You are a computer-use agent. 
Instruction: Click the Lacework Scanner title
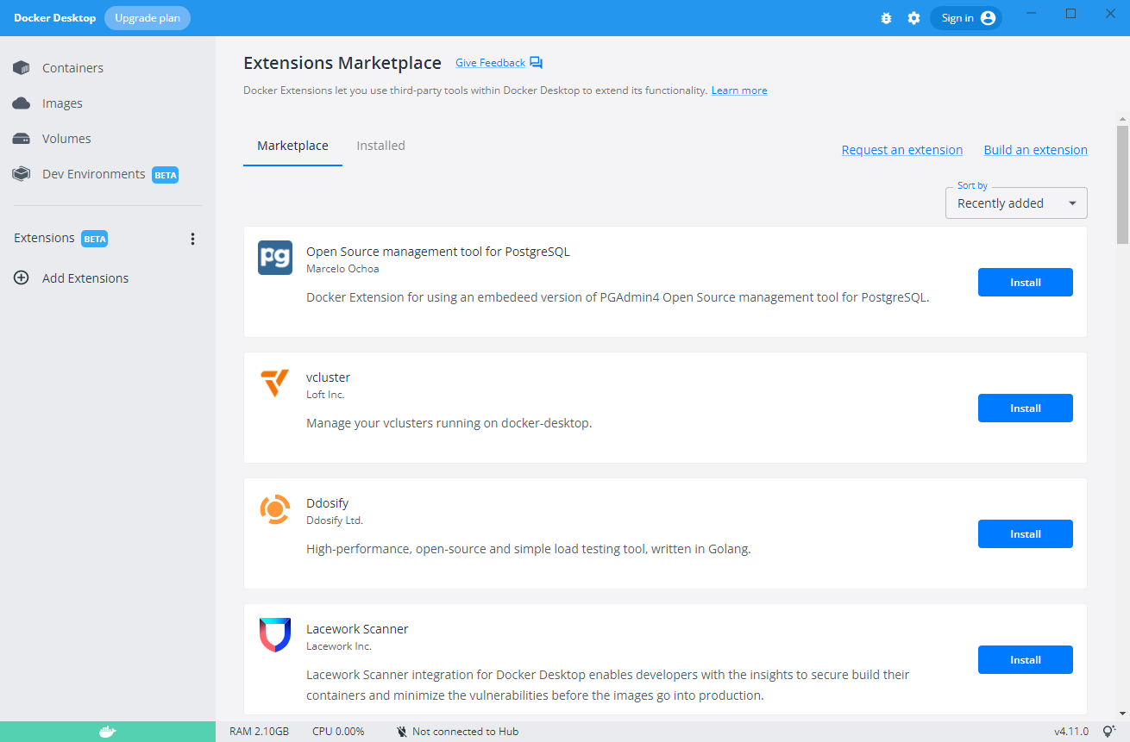(357, 630)
